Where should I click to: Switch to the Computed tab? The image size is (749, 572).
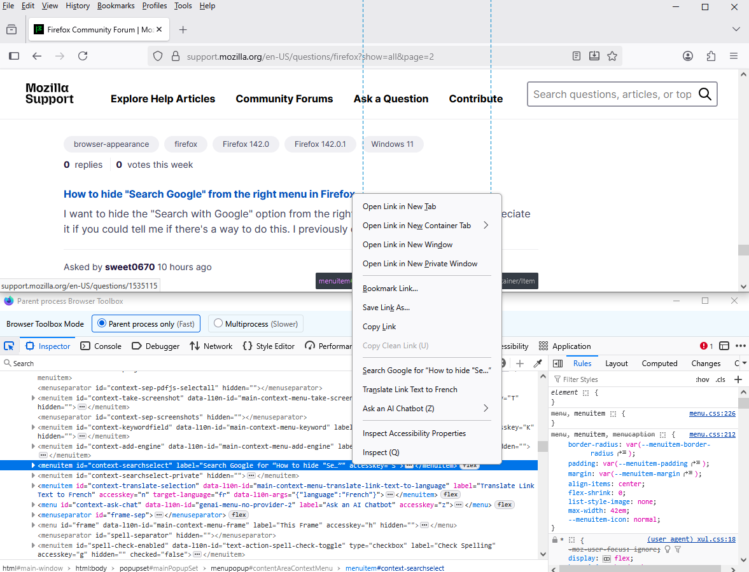[x=659, y=364]
